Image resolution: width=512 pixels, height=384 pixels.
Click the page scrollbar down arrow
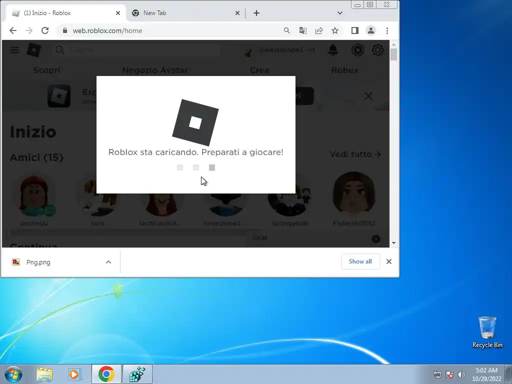(393, 243)
